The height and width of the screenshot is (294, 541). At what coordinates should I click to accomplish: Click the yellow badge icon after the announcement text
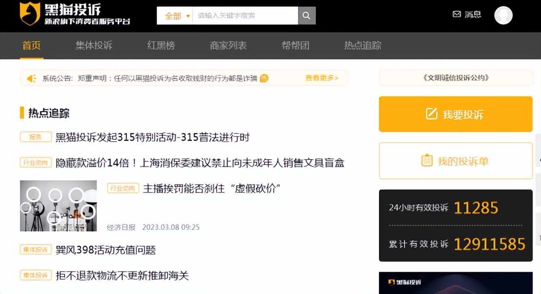tap(263, 78)
